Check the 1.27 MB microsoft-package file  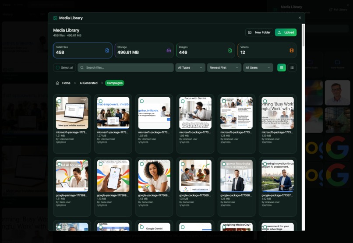coord(101,101)
